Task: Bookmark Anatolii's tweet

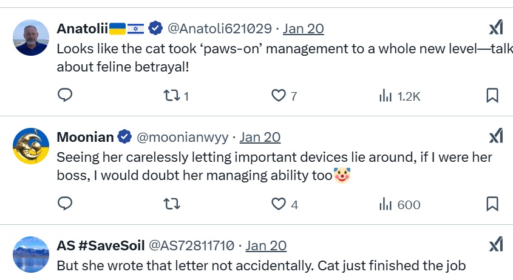Action: point(492,95)
